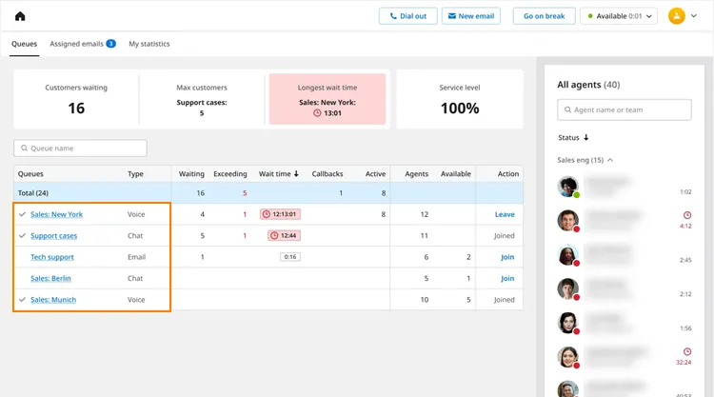Click the 12:44 wait time badge
Screen dimensions: 714x397
coord(284,235)
